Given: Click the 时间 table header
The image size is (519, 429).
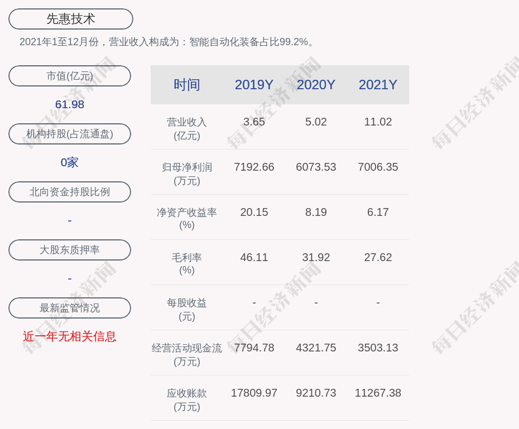Looking at the screenshot, I should pyautogui.click(x=187, y=85).
